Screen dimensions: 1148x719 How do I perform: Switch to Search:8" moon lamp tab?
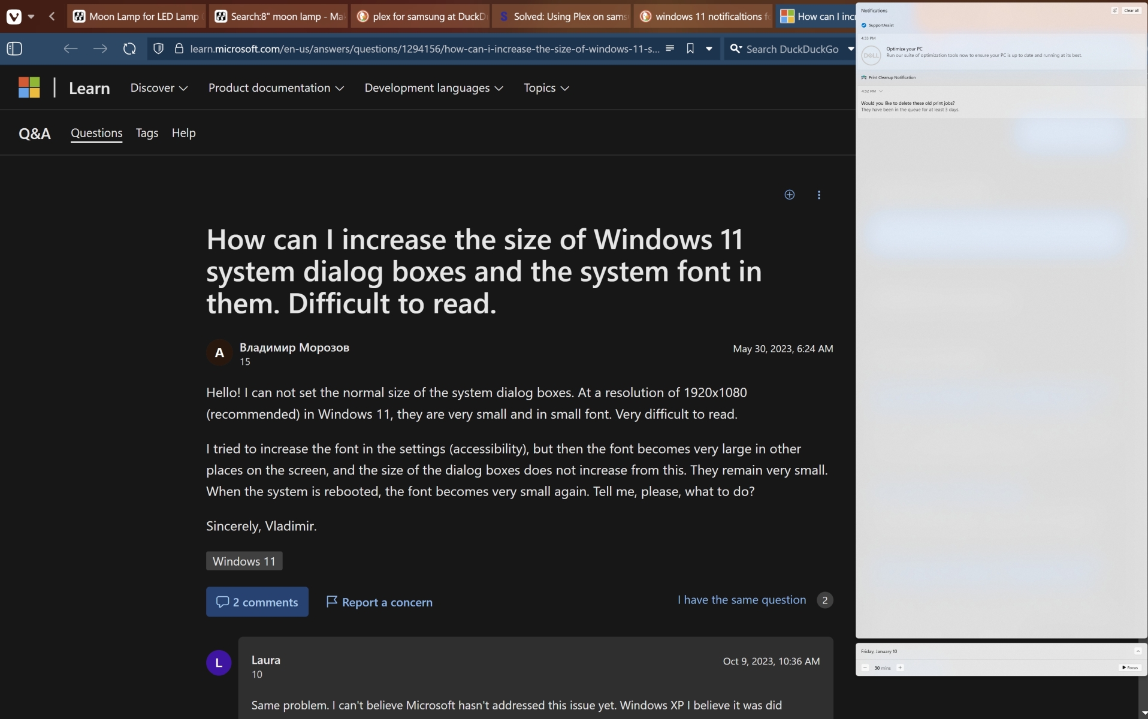coord(279,17)
